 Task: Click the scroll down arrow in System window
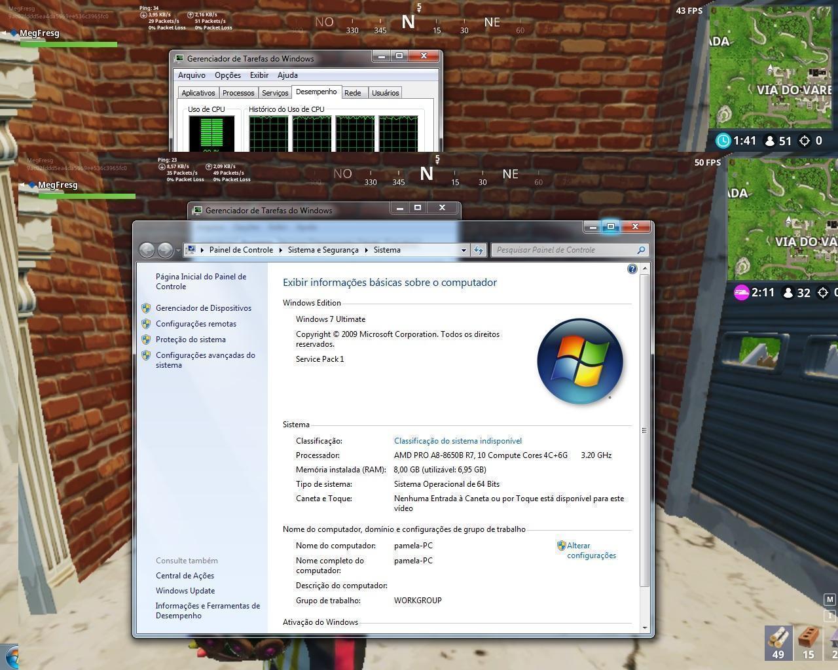[645, 627]
